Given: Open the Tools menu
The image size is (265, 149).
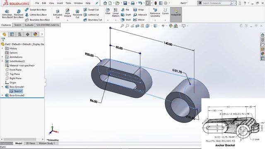Looking at the screenshot, I should coord(68,3).
